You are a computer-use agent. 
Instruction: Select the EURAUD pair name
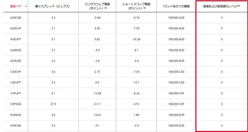[16, 115]
